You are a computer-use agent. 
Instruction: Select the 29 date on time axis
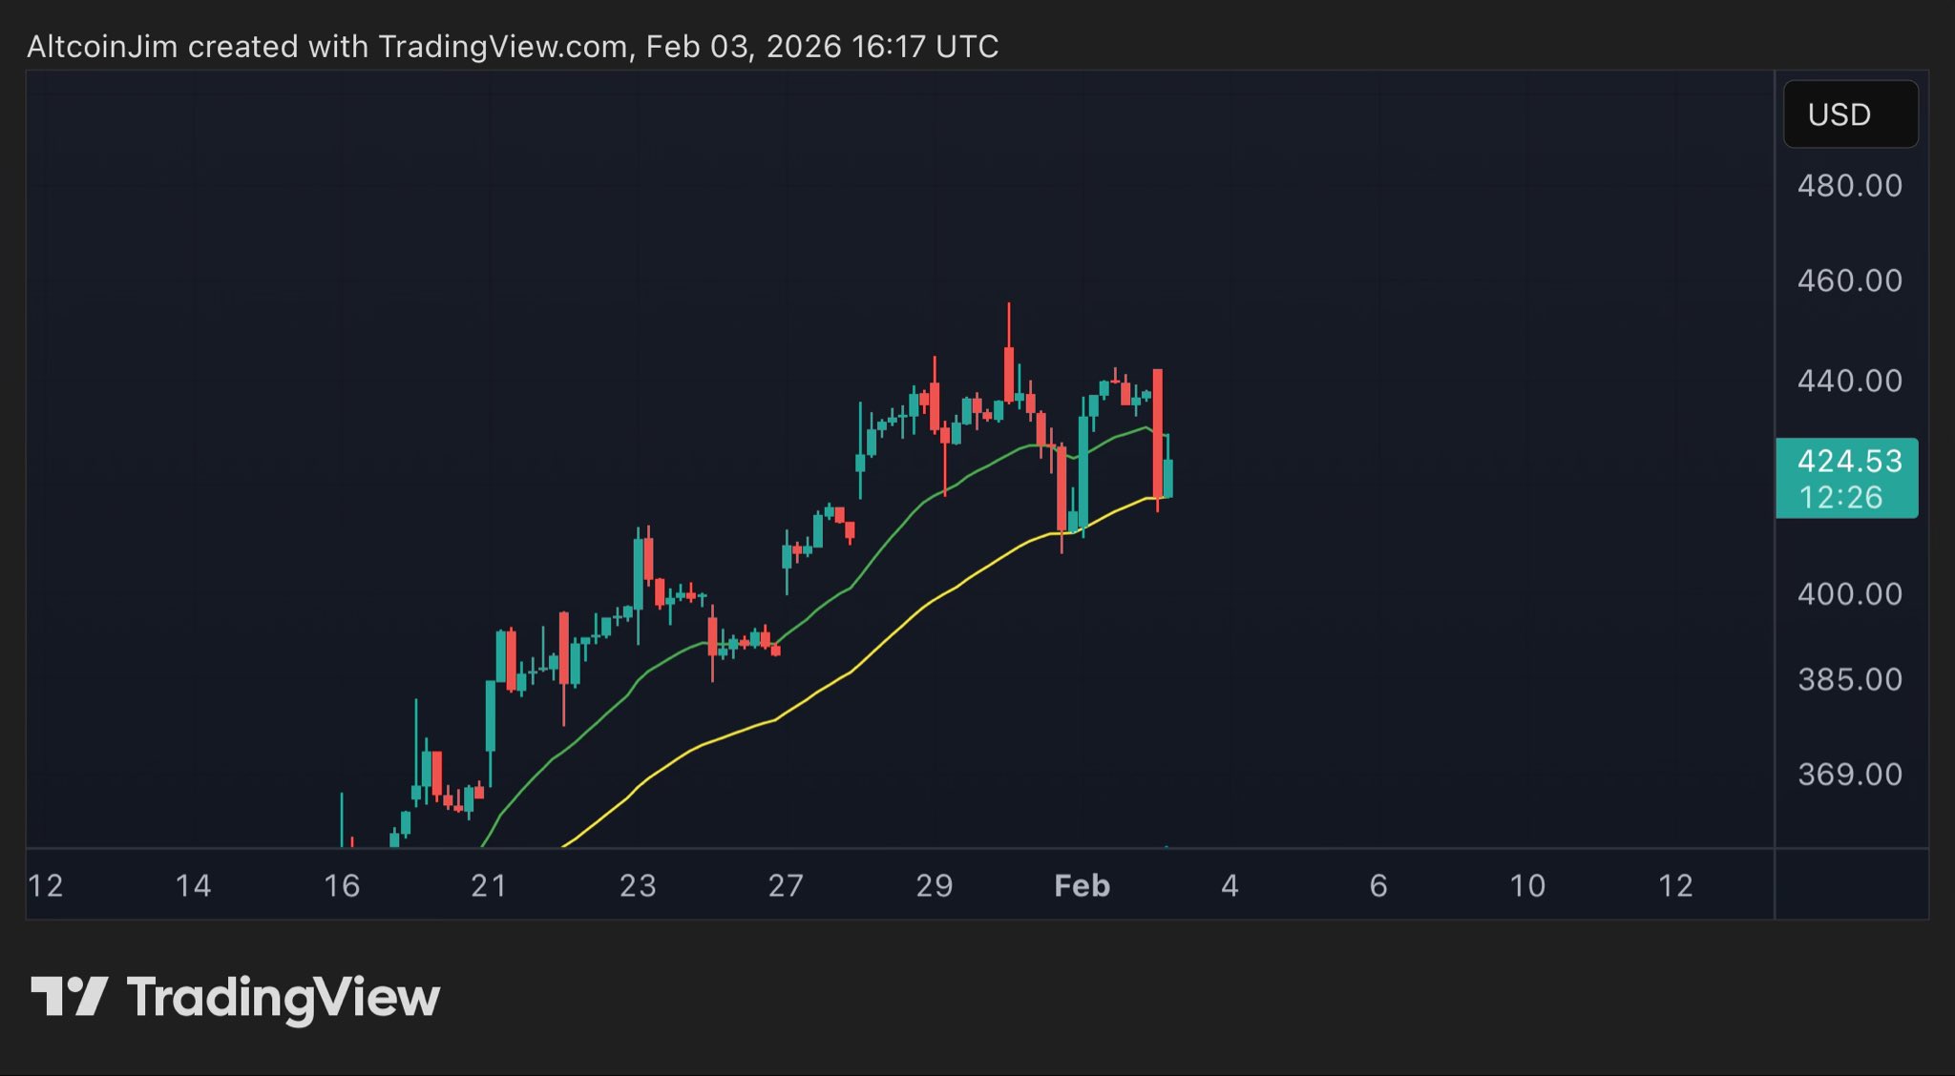[934, 886]
